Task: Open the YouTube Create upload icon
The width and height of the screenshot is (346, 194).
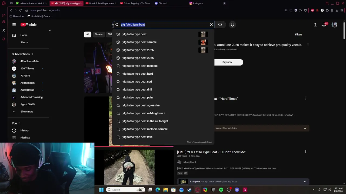Action: coord(315,25)
